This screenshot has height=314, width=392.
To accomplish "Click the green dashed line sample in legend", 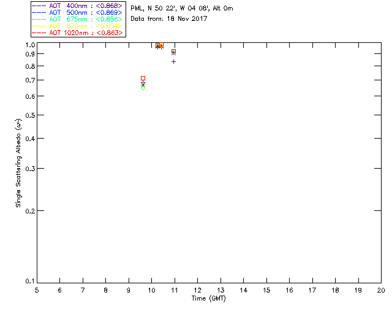I will point(39,19).
